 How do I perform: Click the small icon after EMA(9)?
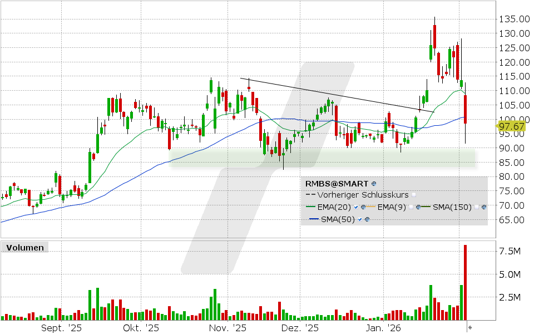pyautogui.click(x=418, y=207)
